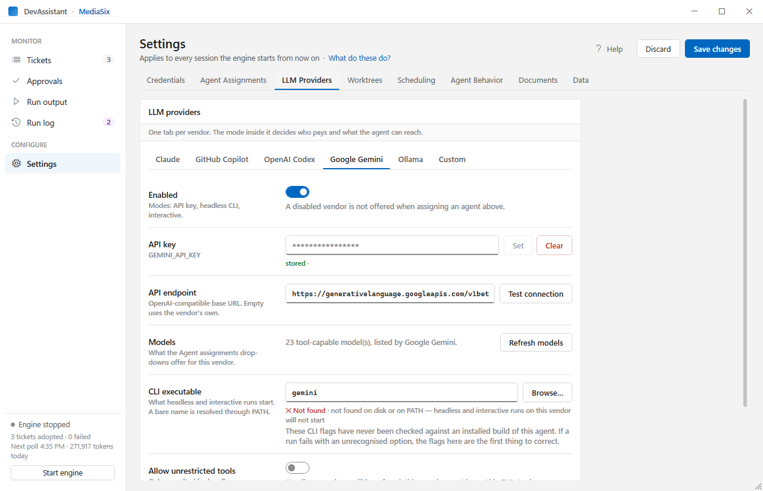Click Save changes button

point(717,49)
